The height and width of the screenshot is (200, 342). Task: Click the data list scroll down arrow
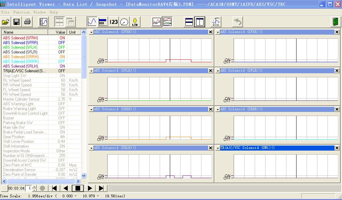coord(84,175)
